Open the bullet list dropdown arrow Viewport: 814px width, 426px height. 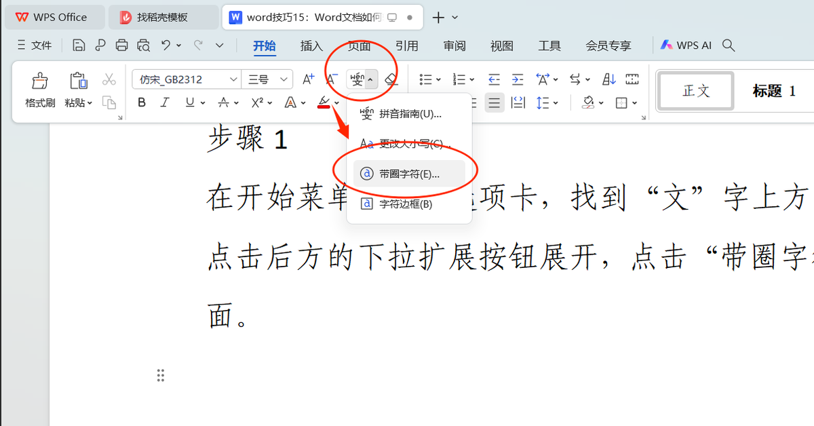click(438, 80)
